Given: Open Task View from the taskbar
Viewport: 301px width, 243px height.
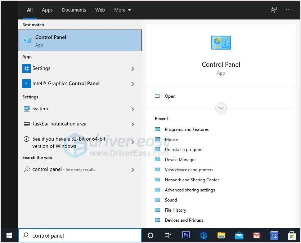Looking at the screenshot, I should pyautogui.click(x=167, y=235).
